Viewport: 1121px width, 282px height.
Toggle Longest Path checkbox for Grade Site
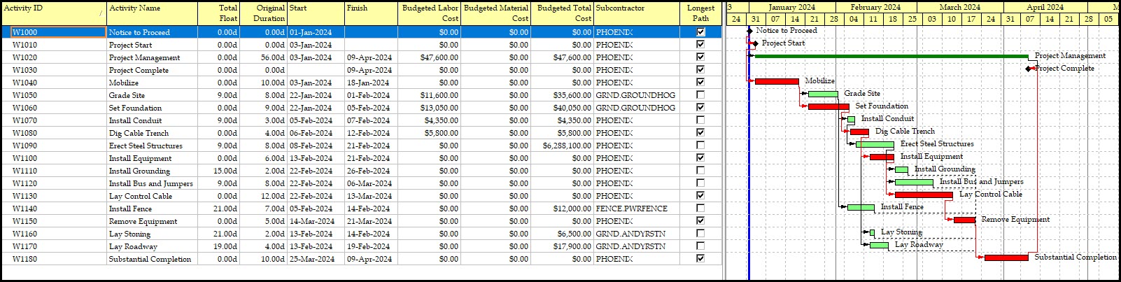(700, 94)
